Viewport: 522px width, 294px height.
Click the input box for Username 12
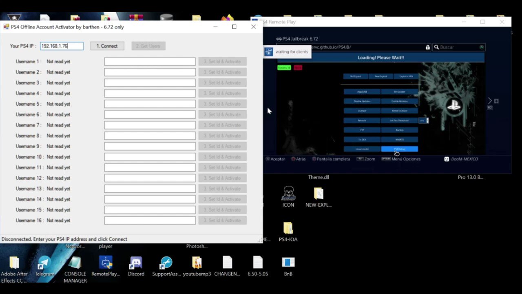[150, 178]
